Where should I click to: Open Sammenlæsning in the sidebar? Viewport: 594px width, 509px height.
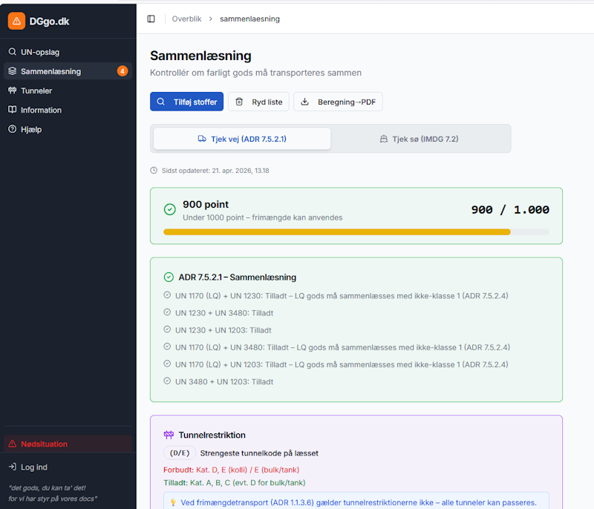pyautogui.click(x=50, y=71)
